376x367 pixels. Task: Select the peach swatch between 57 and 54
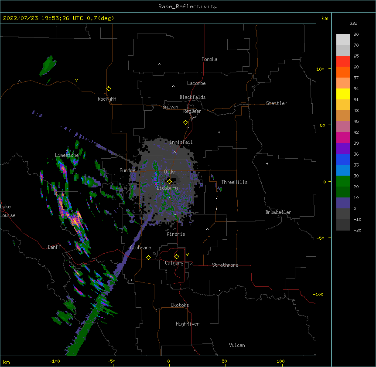[x=343, y=83]
